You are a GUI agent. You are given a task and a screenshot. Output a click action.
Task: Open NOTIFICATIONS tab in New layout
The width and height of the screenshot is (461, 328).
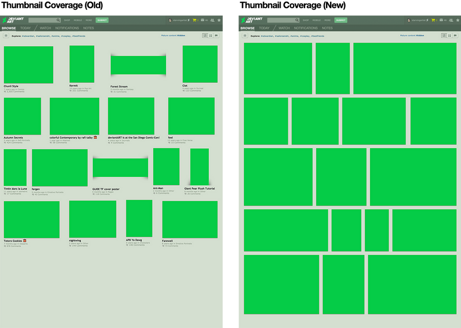tap(306, 28)
